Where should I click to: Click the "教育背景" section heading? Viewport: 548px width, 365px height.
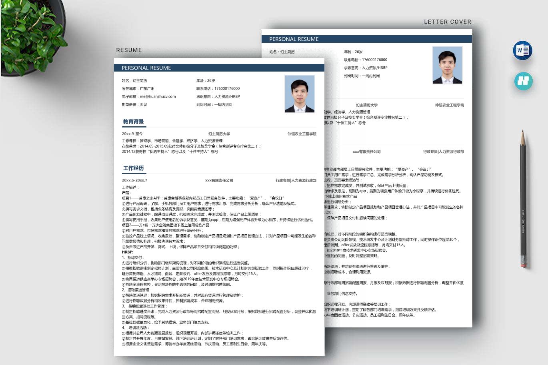click(134, 122)
